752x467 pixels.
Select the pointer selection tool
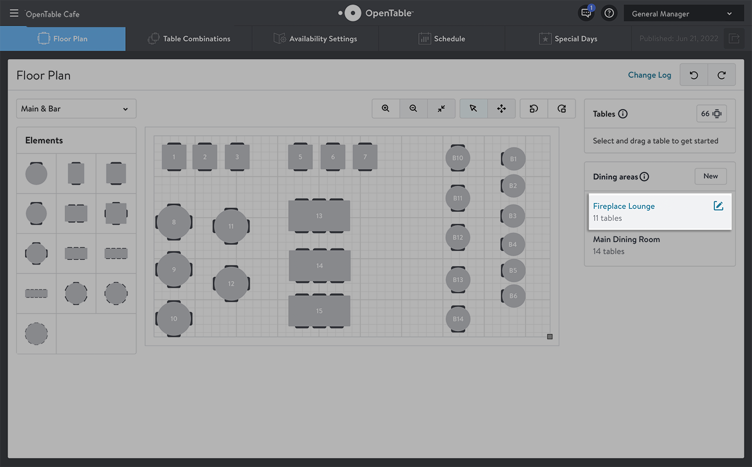[x=474, y=109]
